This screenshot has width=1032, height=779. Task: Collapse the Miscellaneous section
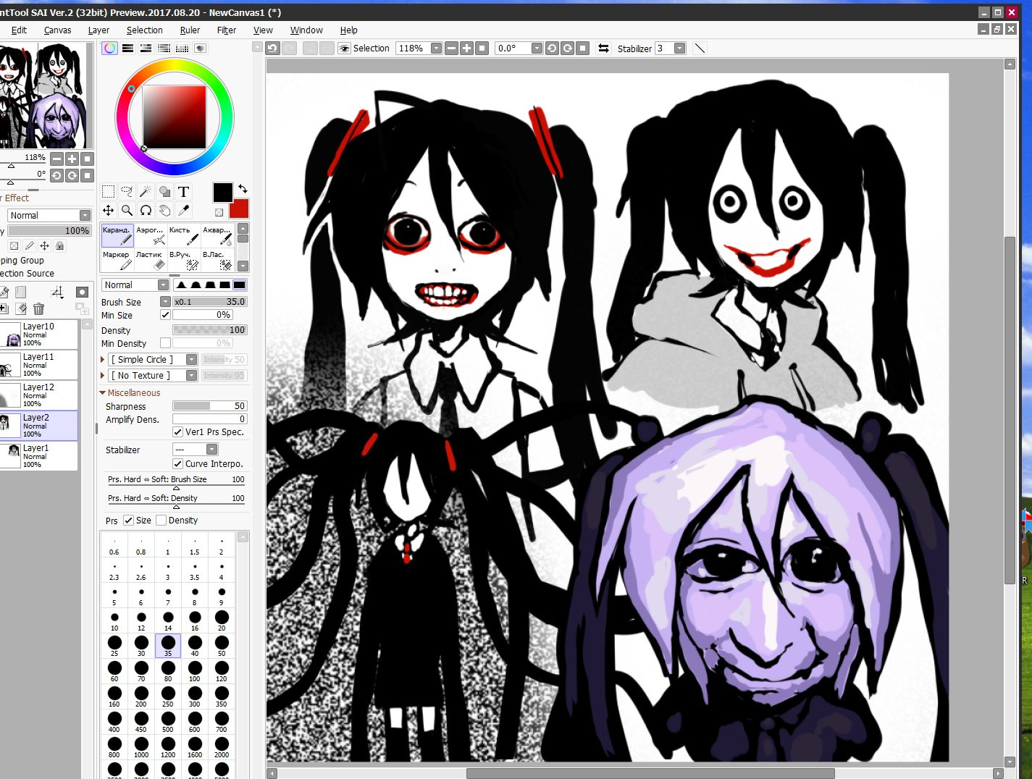[103, 392]
